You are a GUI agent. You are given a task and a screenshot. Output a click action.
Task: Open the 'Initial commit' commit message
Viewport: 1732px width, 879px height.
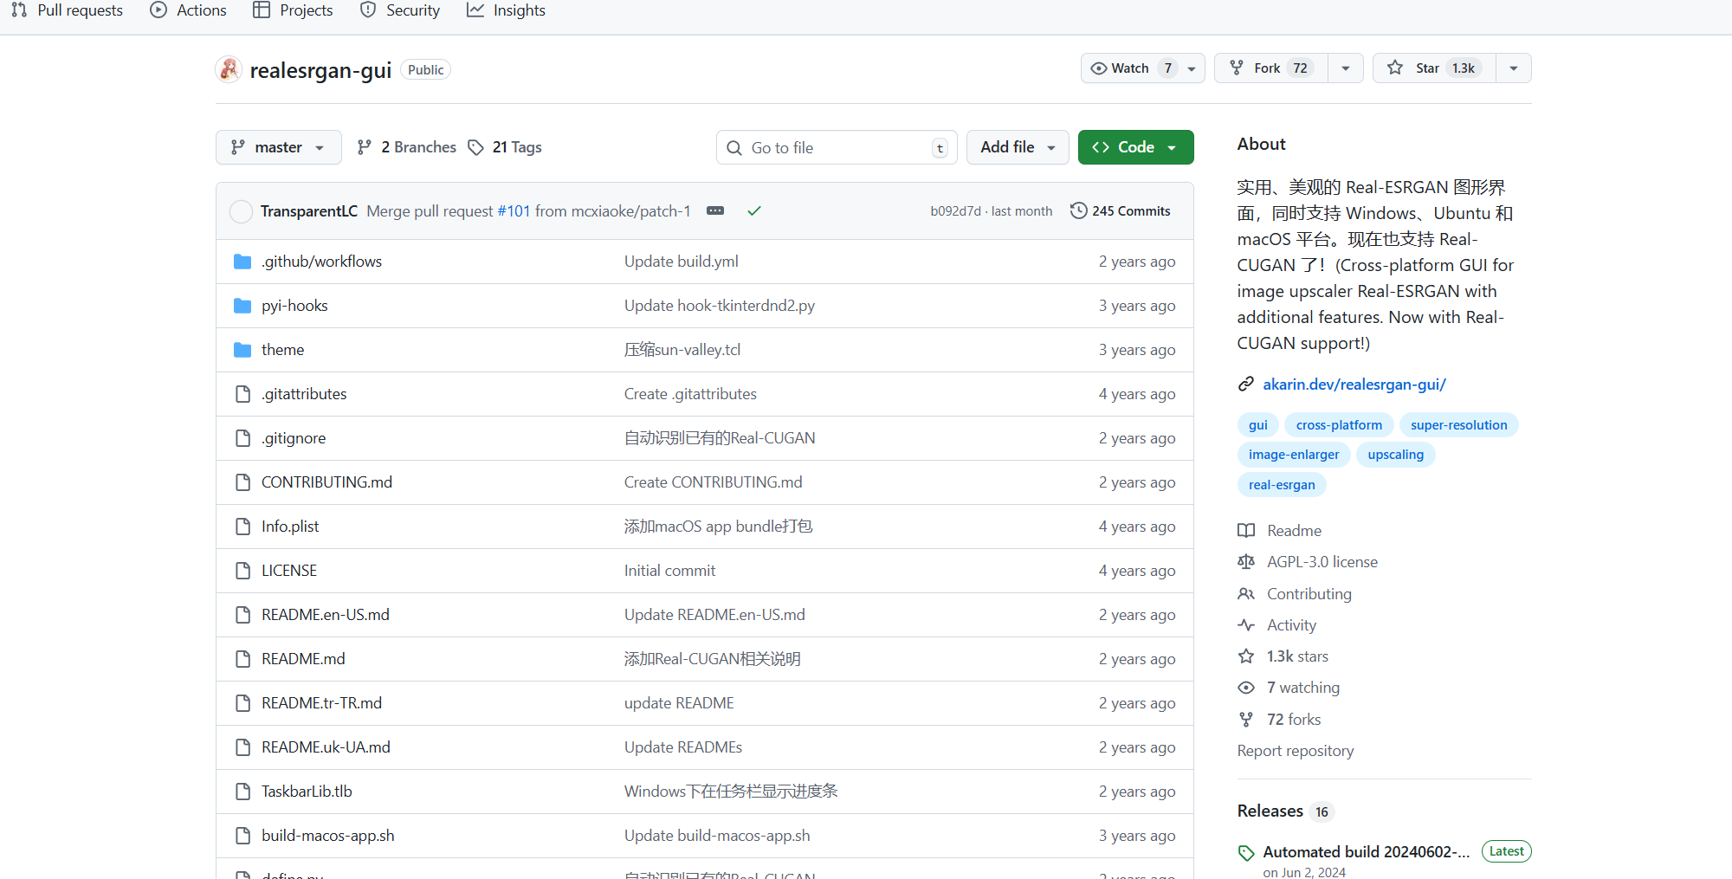click(669, 571)
